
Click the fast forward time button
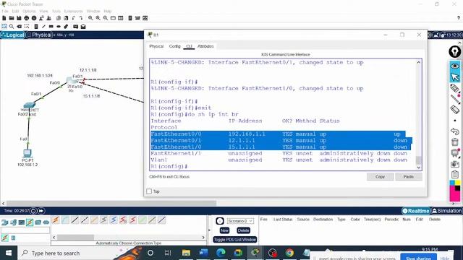coord(41,211)
